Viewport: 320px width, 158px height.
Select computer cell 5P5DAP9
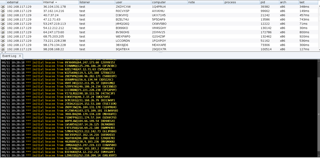tap(159, 19)
